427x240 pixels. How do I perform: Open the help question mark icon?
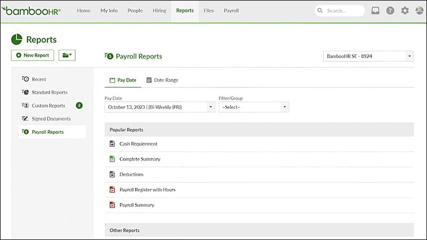[x=390, y=11]
